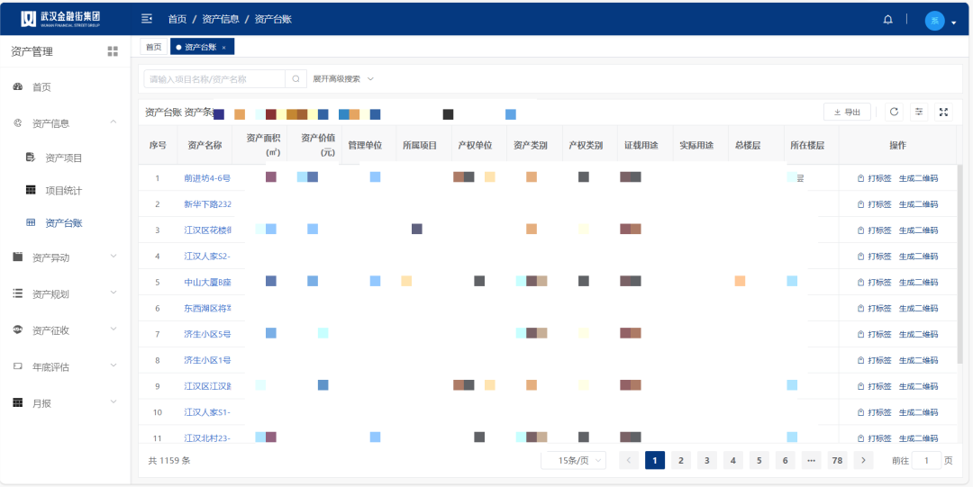Go to page 5
The image size is (973, 487).
(x=759, y=460)
